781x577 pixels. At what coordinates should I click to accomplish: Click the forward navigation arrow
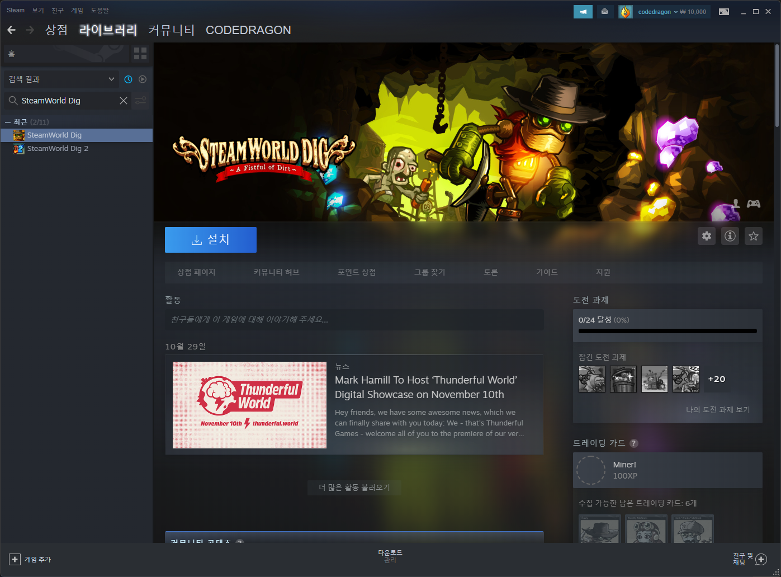coord(30,30)
